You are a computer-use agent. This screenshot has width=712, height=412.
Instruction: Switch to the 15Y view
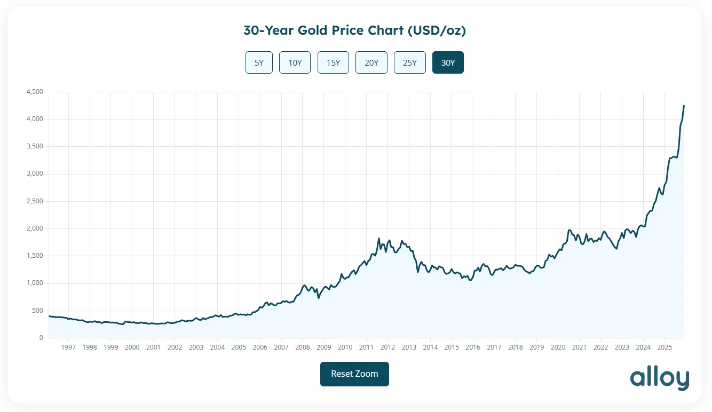coord(333,62)
